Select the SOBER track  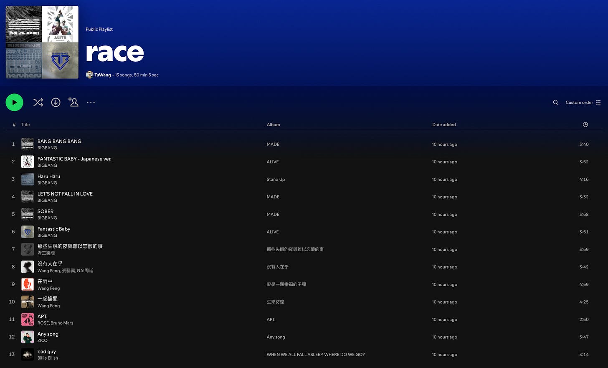click(x=46, y=211)
